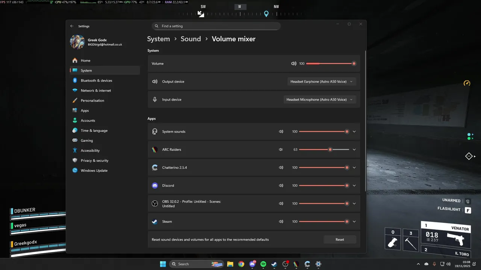This screenshot has height=270, width=481.
Task: Open the Accounts settings page
Action: pos(105,120)
